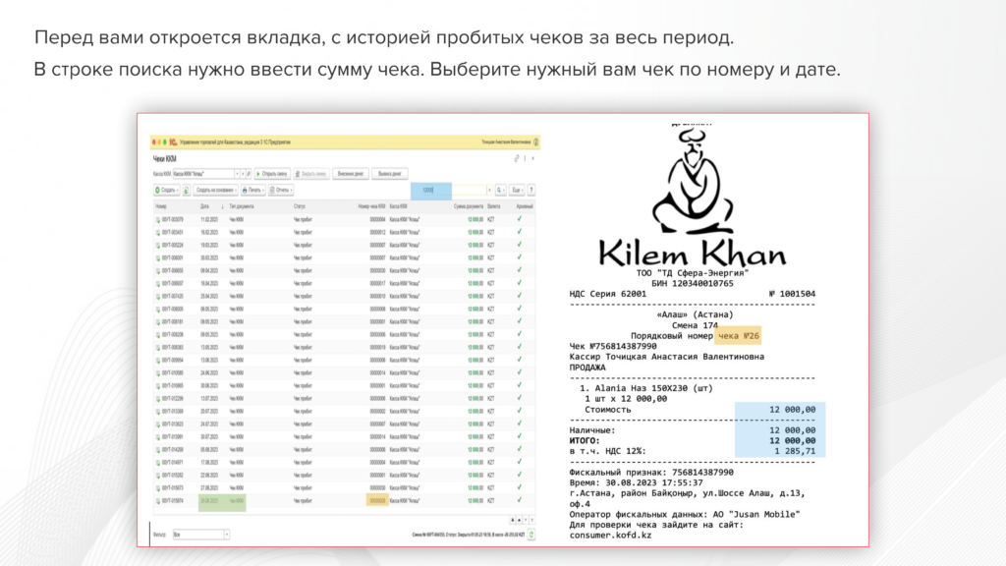Click the Архивный checkmark in the 13.05.2023 row

click(519, 347)
